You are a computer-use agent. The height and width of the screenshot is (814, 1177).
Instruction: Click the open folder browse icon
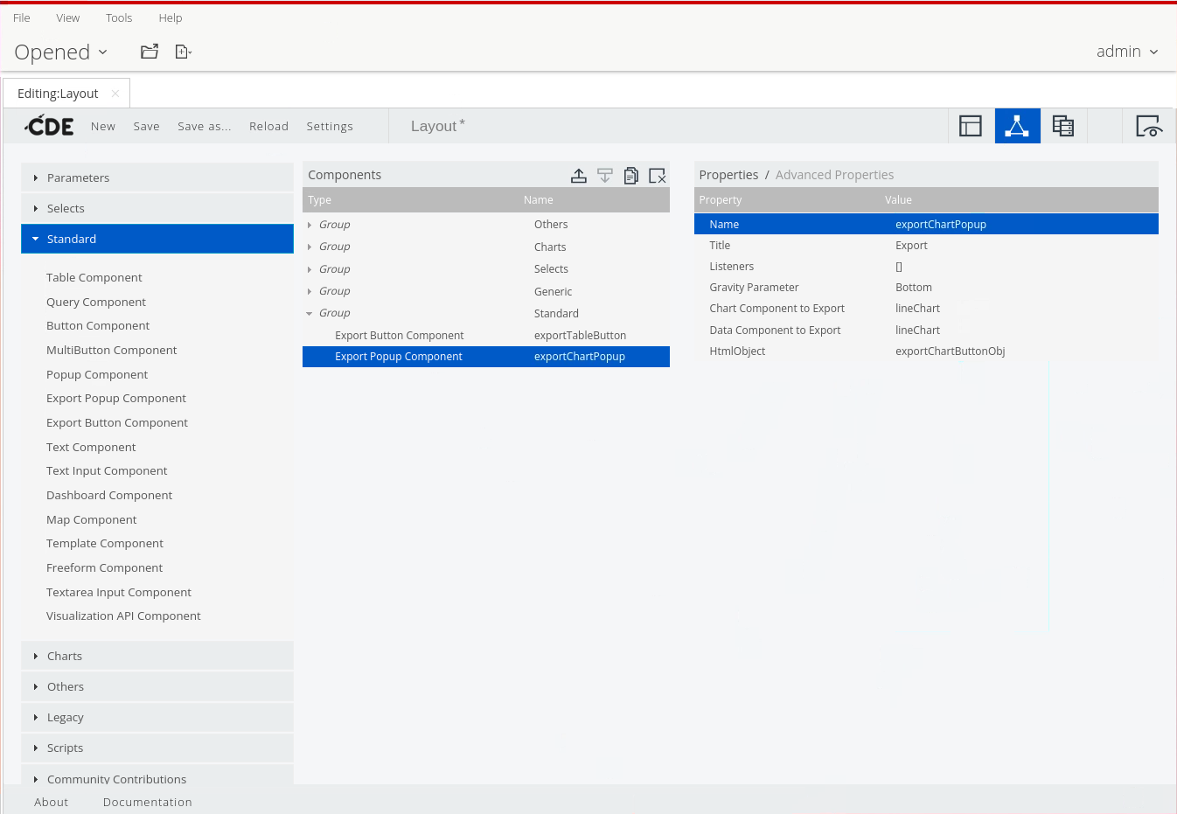(150, 52)
